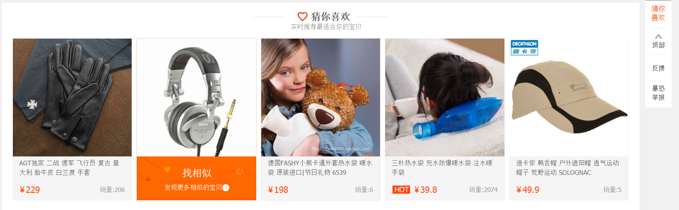Open the AGT leather gloves title link
679x210 pixels.
pos(69,168)
